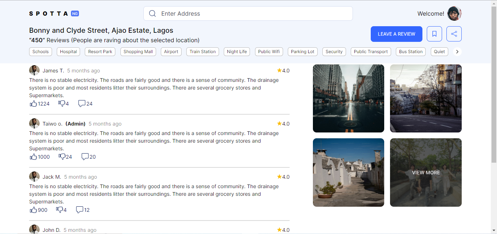Screen dimensions: 497x234
Task: Focus the Enter Address search field
Action: (248, 13)
